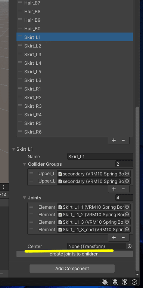Image resolution: width=143 pixels, height=288 pixels.
Task: Select Skirt_R4 in the springs list
Action: [x=74, y=115]
